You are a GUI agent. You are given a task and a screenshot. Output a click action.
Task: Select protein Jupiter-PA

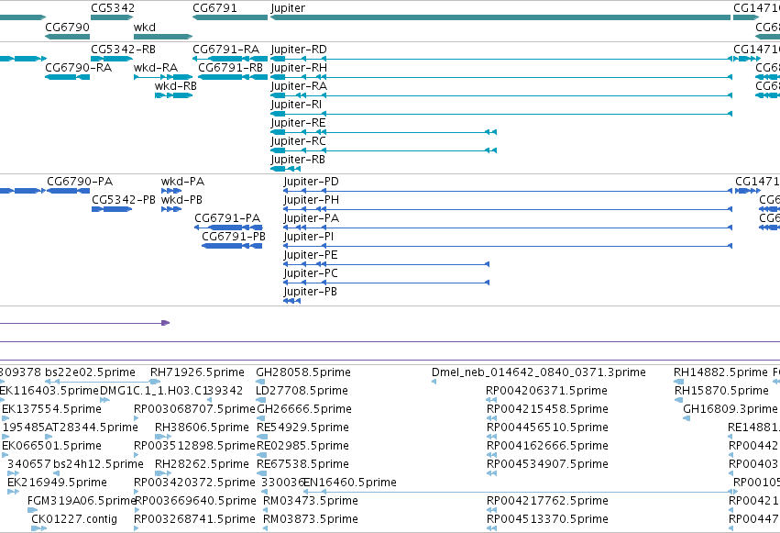pyautogui.click(x=508, y=228)
